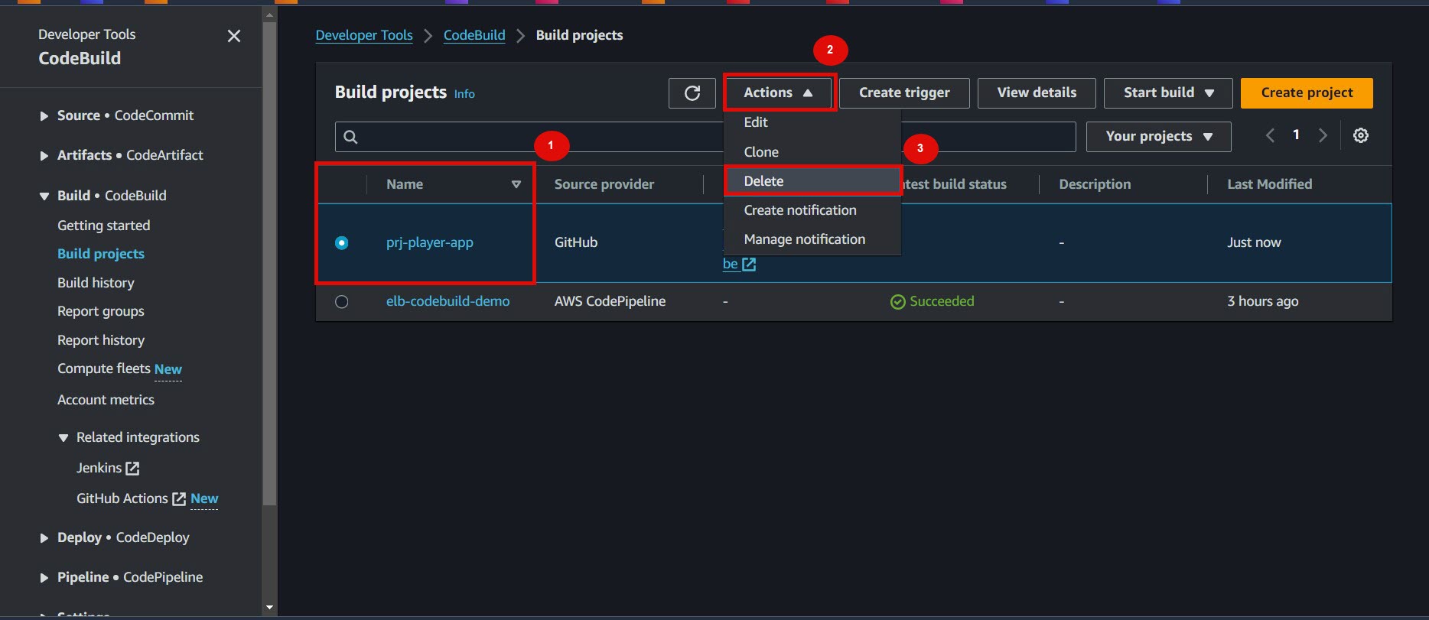Open elb-codebuild-demo project link
Viewport: 1429px width, 620px height.
click(x=448, y=301)
